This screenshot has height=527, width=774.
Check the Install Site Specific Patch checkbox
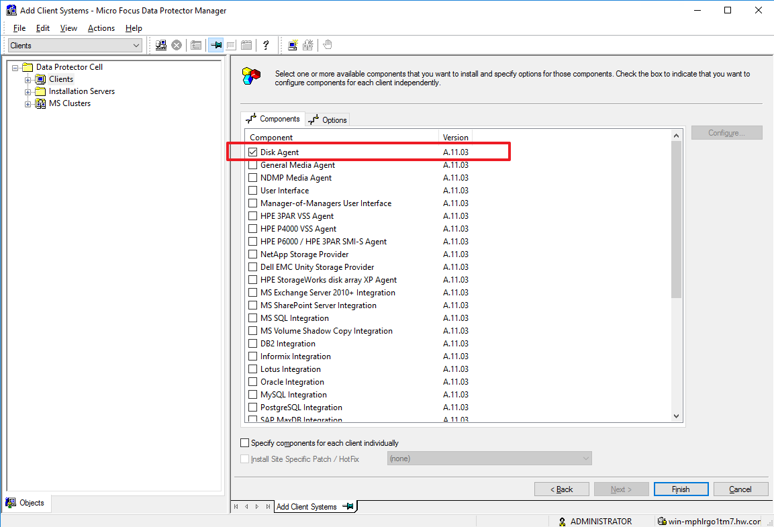tap(245, 459)
